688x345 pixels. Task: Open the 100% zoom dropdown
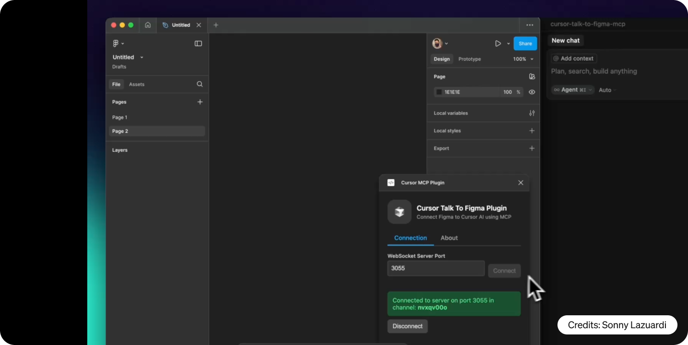(x=523, y=59)
